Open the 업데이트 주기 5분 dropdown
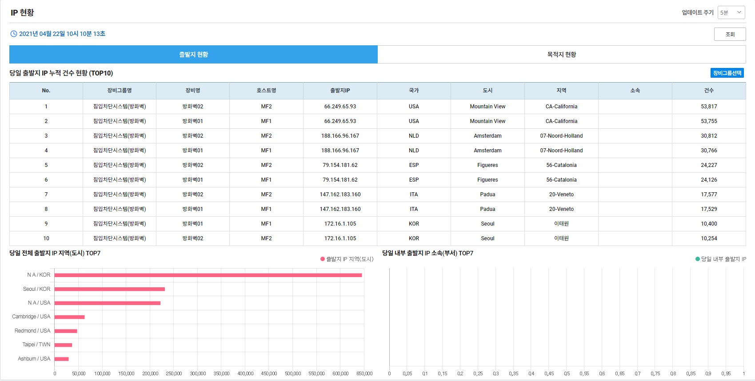Viewport: 755px width, 381px height. tap(731, 12)
